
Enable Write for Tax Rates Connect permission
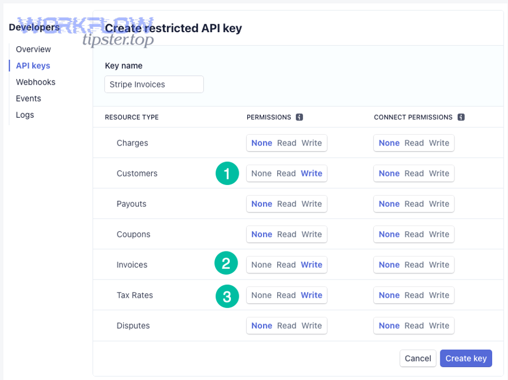[x=439, y=295]
